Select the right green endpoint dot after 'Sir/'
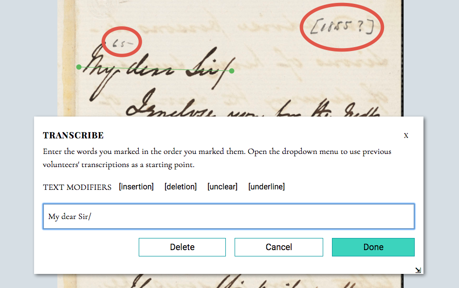This screenshot has height=288, width=459. click(232, 71)
